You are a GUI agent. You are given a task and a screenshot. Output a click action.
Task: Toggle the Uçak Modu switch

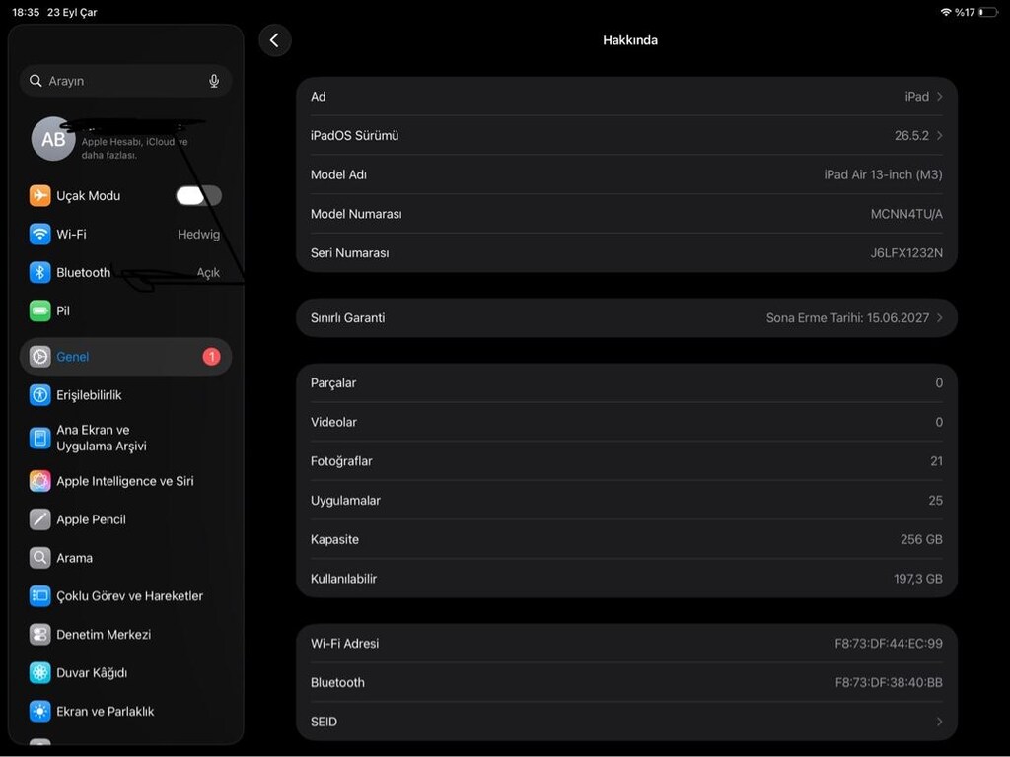pos(199,196)
